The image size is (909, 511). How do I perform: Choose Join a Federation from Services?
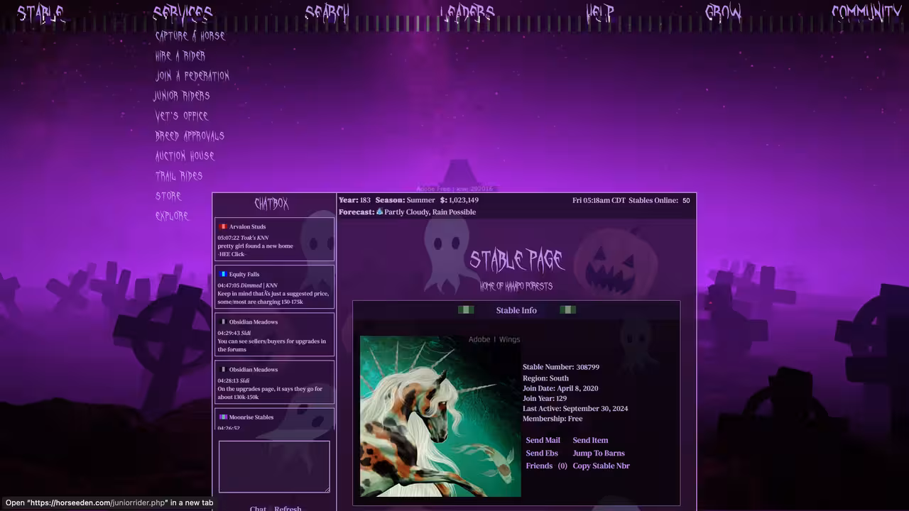coord(192,75)
